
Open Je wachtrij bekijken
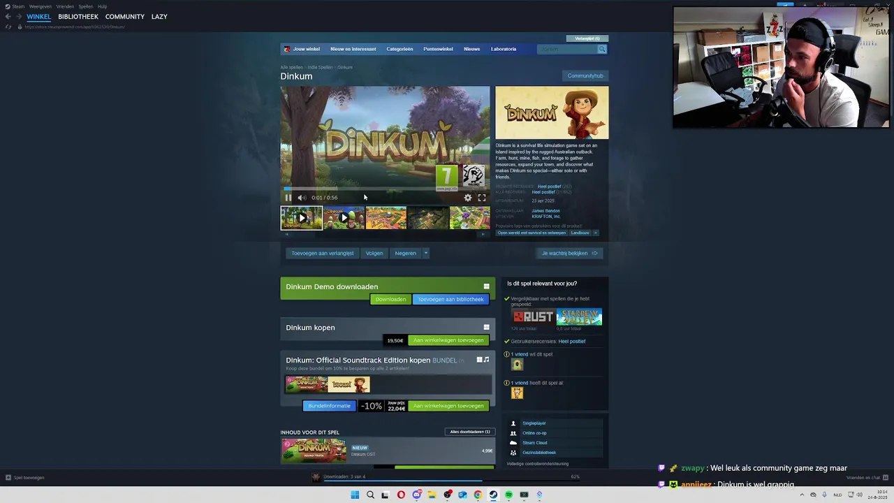click(570, 253)
